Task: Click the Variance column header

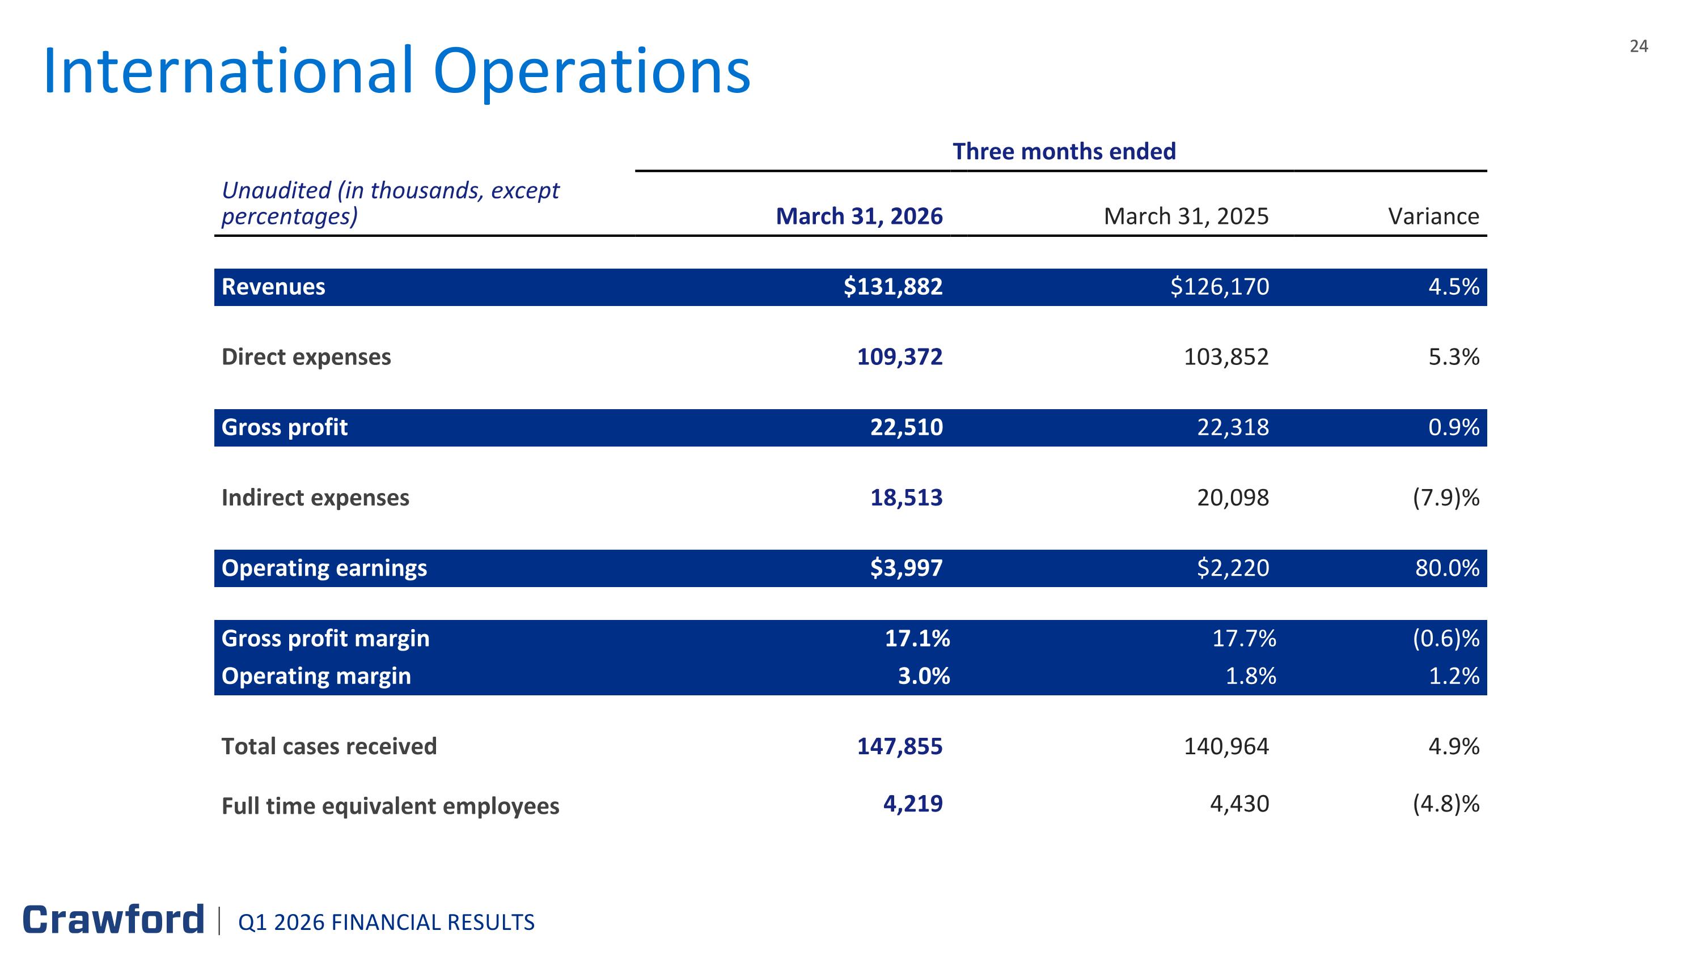Action: [1433, 216]
